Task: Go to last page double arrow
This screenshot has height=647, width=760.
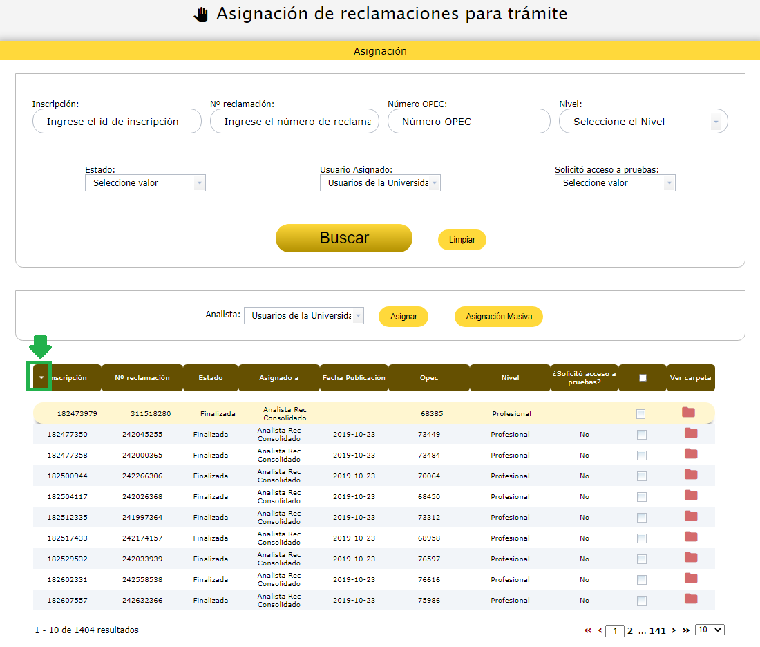Action: click(x=686, y=630)
